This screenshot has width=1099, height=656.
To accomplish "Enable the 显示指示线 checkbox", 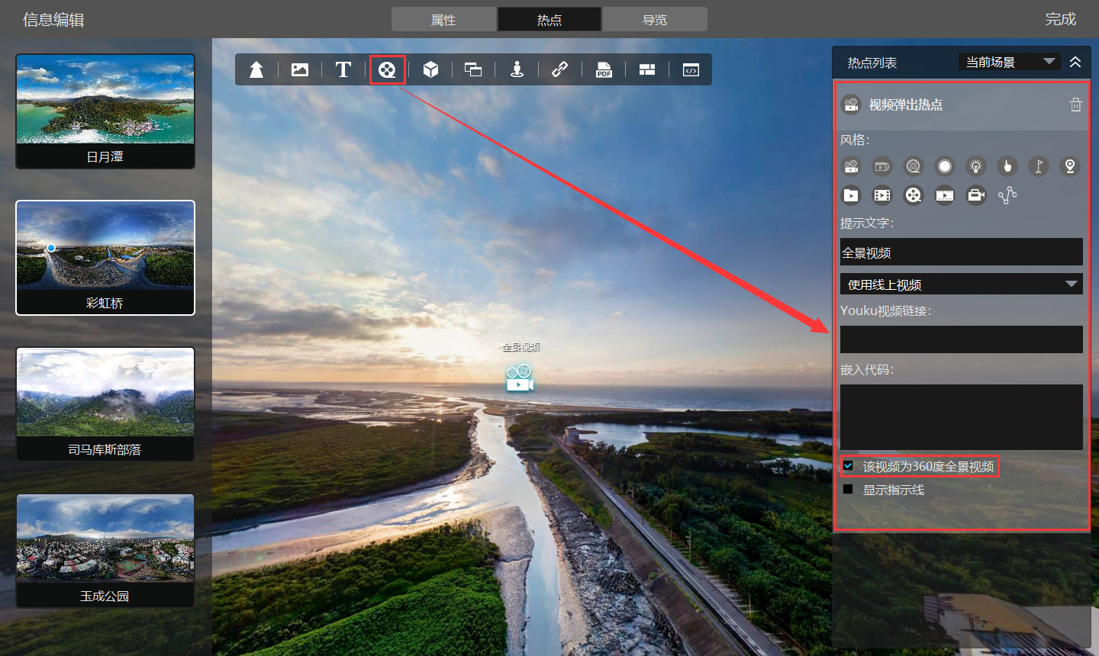I will click(x=848, y=489).
